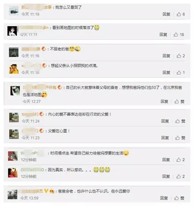Screen dimensions: 194x206
Task: Reply to the 不服老的爸 comment
Action: click(166, 56)
